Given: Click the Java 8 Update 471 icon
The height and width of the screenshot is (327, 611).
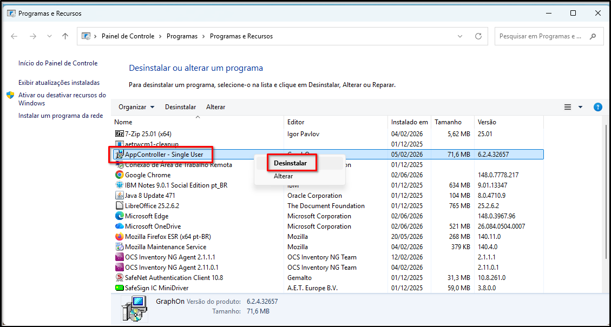Looking at the screenshot, I should pyautogui.click(x=120, y=196).
